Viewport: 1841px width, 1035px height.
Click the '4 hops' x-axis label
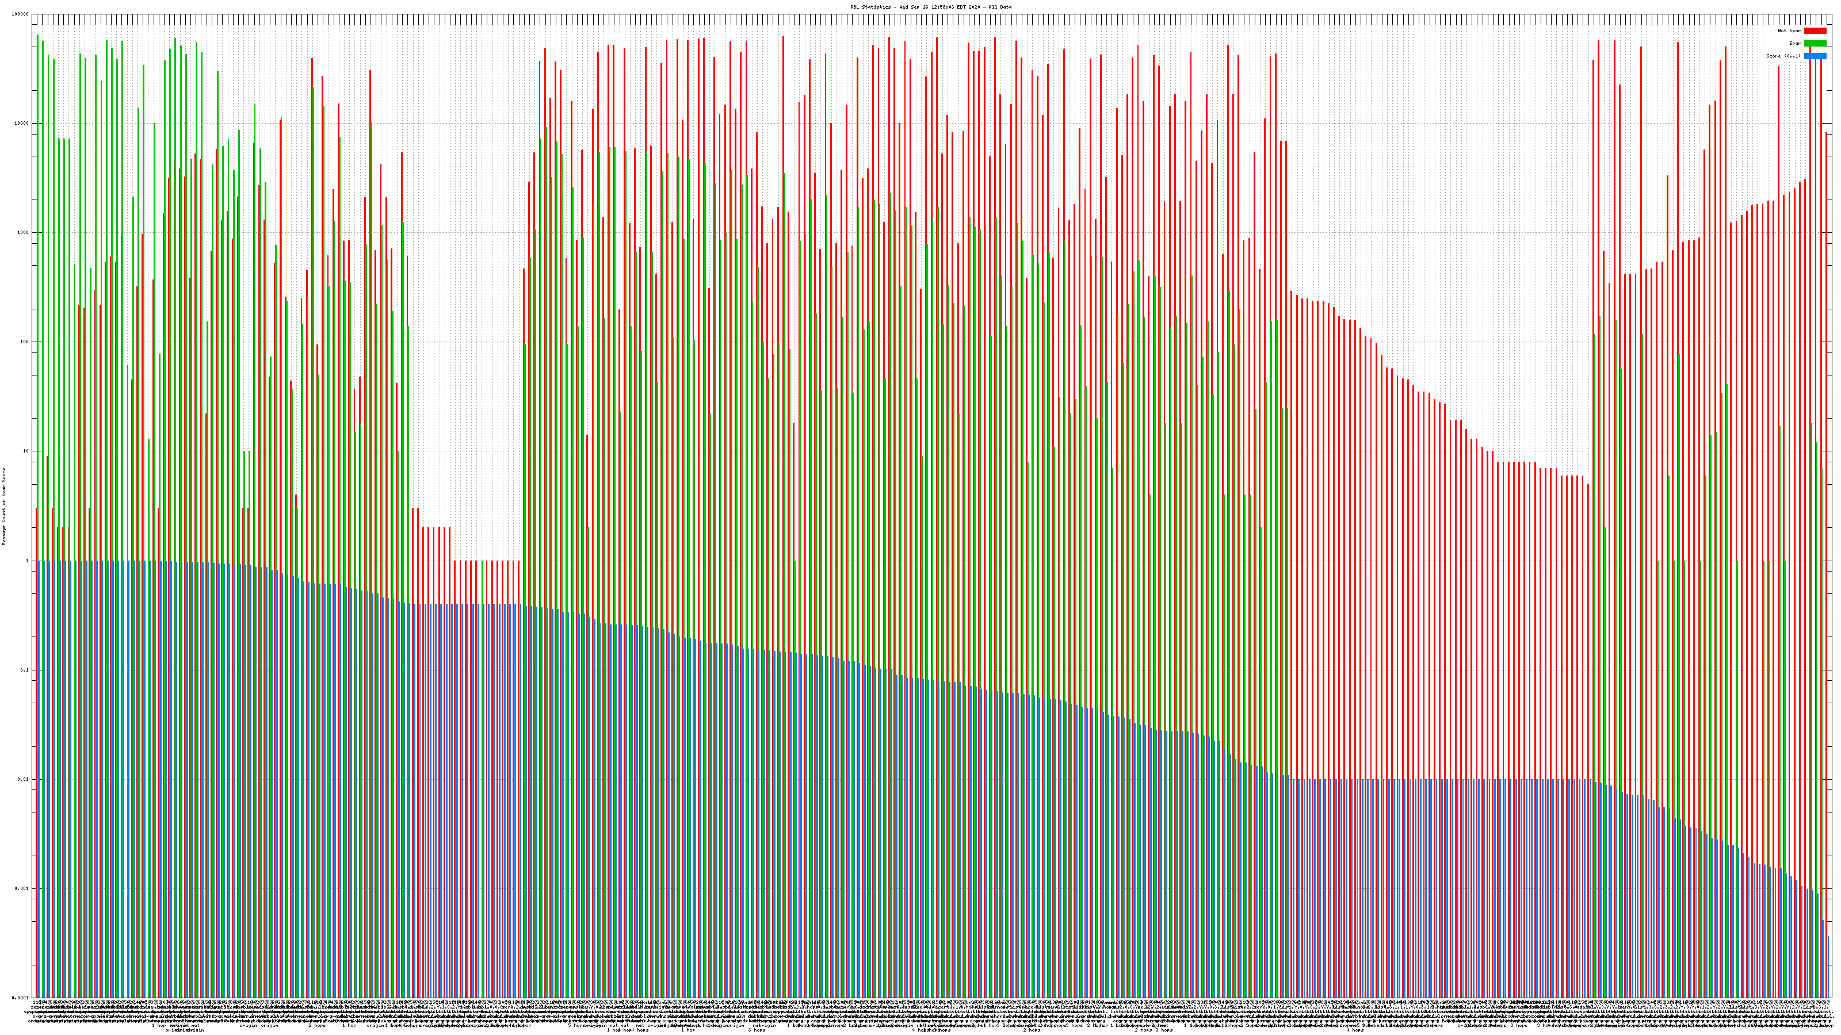(1355, 1030)
